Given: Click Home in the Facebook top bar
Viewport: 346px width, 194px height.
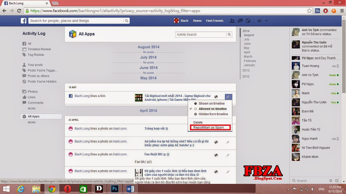Looking at the screenshot, I should point(197,21).
